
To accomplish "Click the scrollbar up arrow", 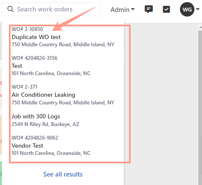I will [200, 27].
